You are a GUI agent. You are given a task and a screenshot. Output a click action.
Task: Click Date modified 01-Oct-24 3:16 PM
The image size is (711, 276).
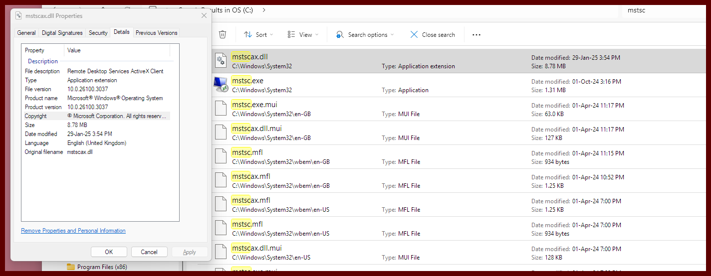[x=576, y=82]
